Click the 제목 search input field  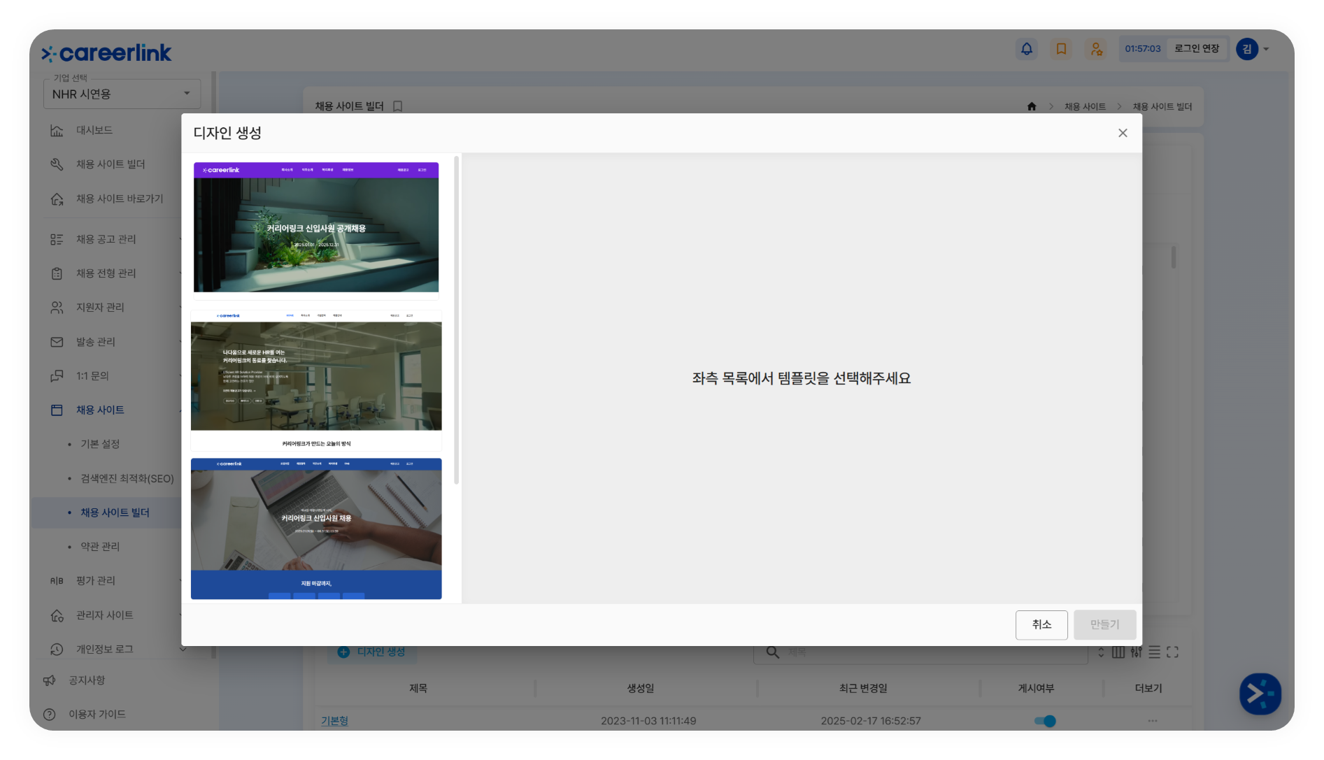(920, 652)
